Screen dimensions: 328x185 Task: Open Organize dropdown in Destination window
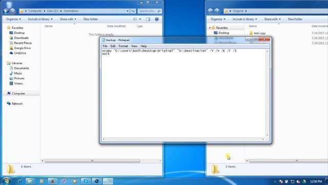(14, 19)
